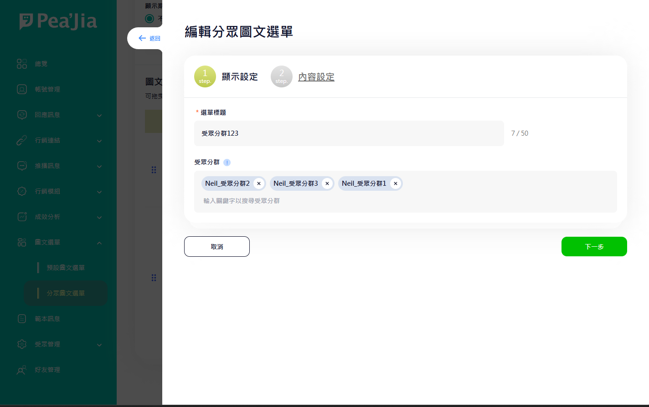
Task: Click the info icon beside 受眾分群
Action: (227, 163)
